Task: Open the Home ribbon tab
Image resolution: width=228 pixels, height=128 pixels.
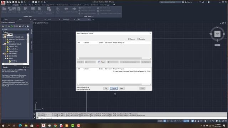Action: point(9,5)
